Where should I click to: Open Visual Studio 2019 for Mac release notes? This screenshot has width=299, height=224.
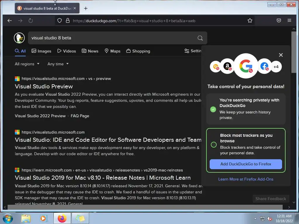(103, 178)
